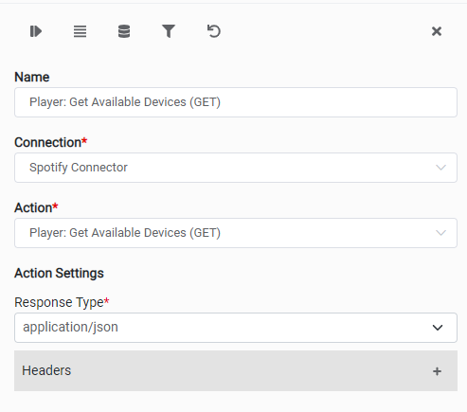Close the panel with the X icon
Viewport: 467px width, 412px height.
pyautogui.click(x=437, y=31)
